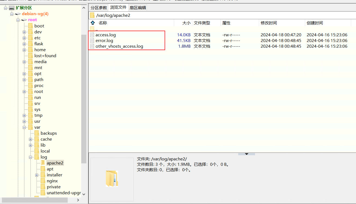Click the folder icon beside /var/log/apache2 path
The height and width of the screenshot is (204, 356).
[92, 15]
